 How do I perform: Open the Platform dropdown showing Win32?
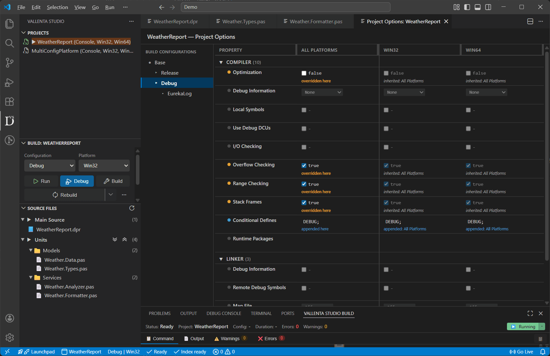point(104,166)
